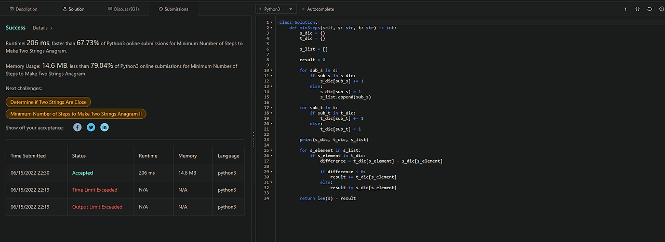Screen dimensions: 665x242
Task: Reset code with the revert icon
Action: pos(649,9)
